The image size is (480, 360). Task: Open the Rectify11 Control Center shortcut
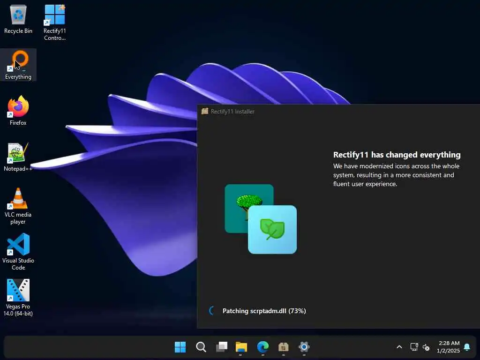tap(54, 22)
